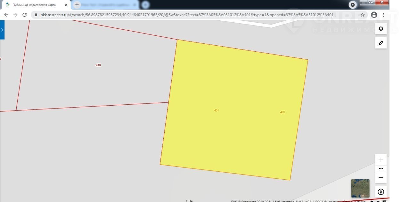Viewport: 410px width, 202px height.
Task: Zoom out with the minus button
Action: pyautogui.click(x=381, y=178)
